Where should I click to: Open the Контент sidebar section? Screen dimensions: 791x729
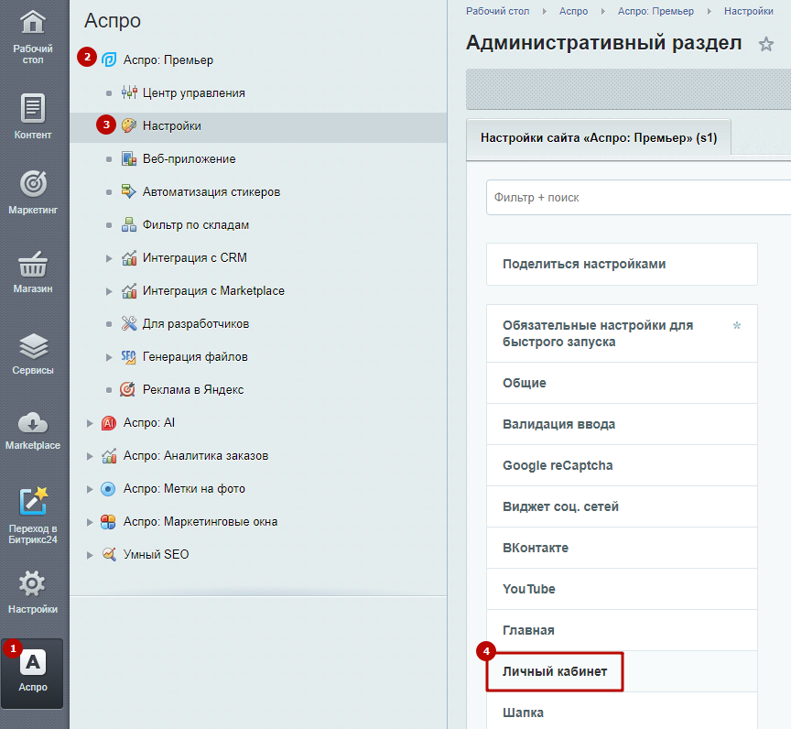[x=33, y=116]
